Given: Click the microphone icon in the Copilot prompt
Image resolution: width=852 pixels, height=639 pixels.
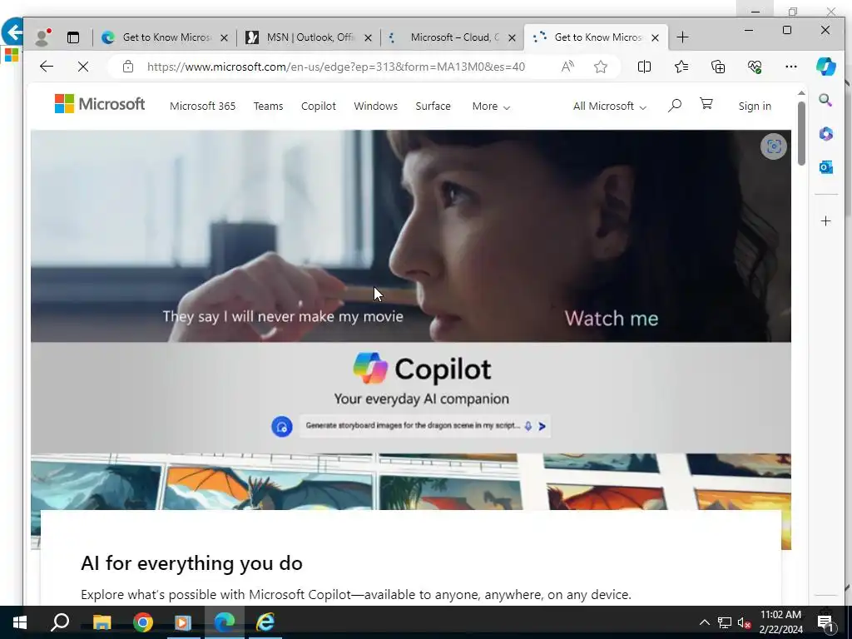Looking at the screenshot, I should (528, 426).
